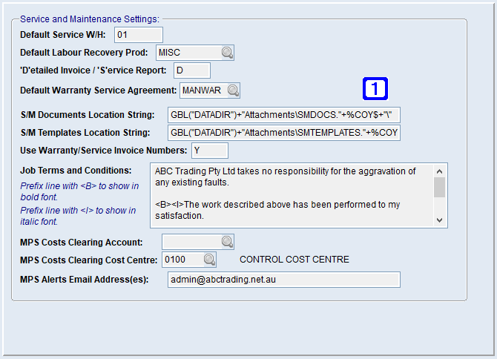Viewport: 497px width, 359px height.
Task: Click the 'MPS Costs Clearing Cost Centre:' label
Action: click(x=88, y=260)
